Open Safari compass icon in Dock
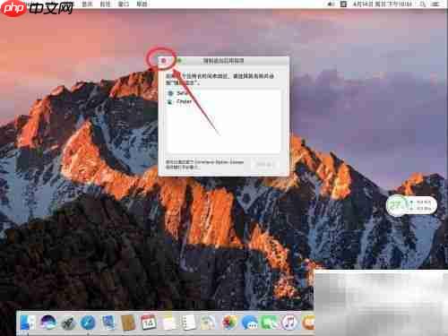Screen dimensions: 448x336 [x=88, y=323]
